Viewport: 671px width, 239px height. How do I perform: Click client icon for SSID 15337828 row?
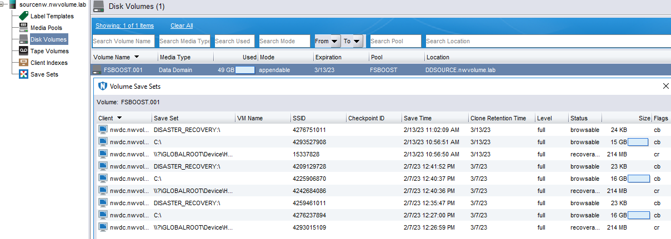tap(103, 154)
